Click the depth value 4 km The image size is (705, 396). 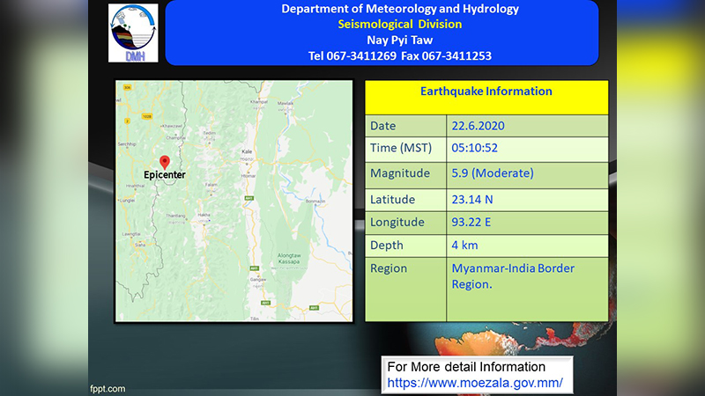pyautogui.click(x=464, y=246)
